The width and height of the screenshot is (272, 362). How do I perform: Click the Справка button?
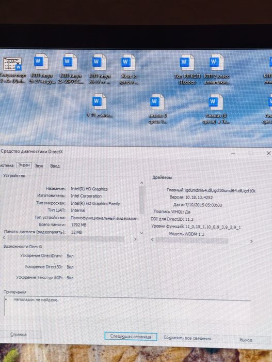pos(19,335)
